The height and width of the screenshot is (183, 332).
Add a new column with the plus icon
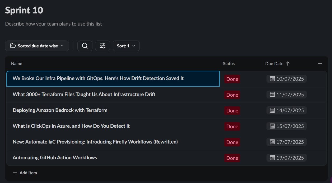click(x=320, y=63)
